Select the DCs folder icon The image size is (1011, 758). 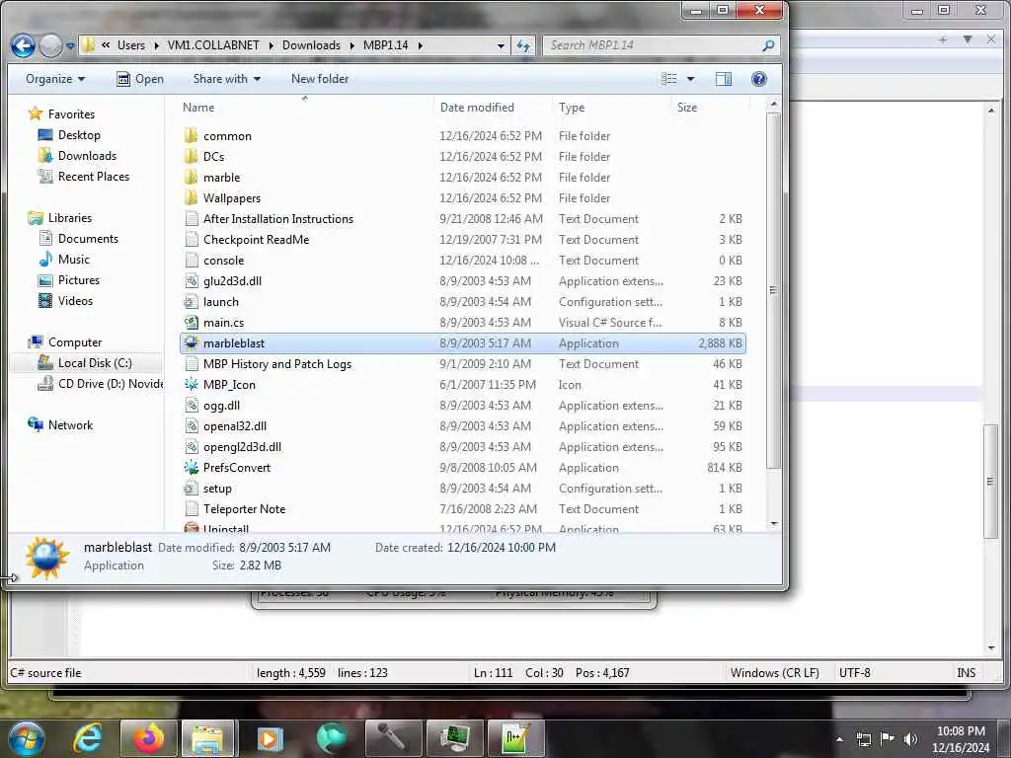[x=191, y=156]
